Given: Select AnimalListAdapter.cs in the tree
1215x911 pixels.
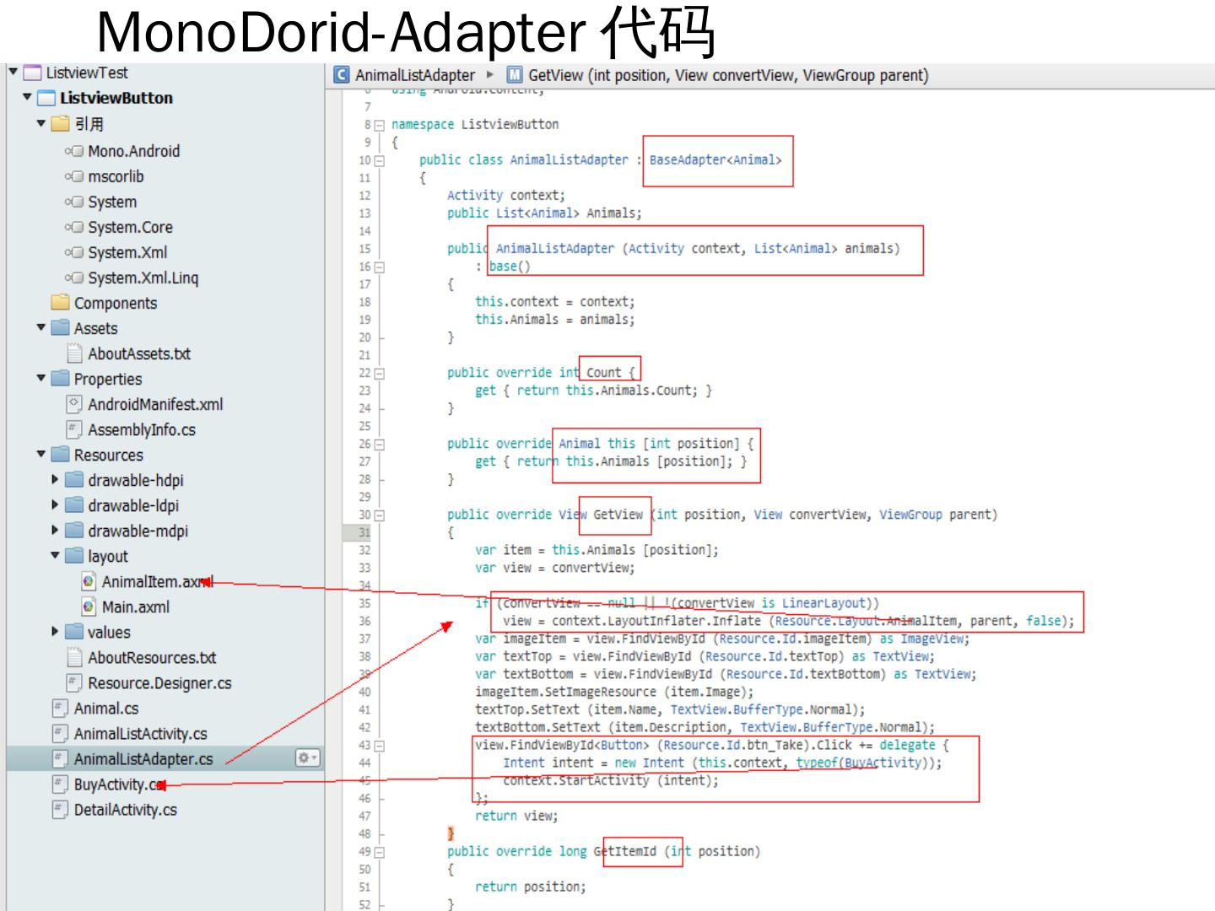Looking at the screenshot, I should (143, 758).
